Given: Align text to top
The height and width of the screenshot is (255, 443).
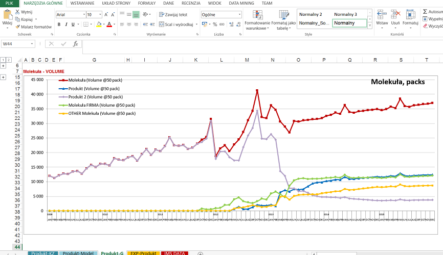Looking at the screenshot, I should tap(122, 14).
